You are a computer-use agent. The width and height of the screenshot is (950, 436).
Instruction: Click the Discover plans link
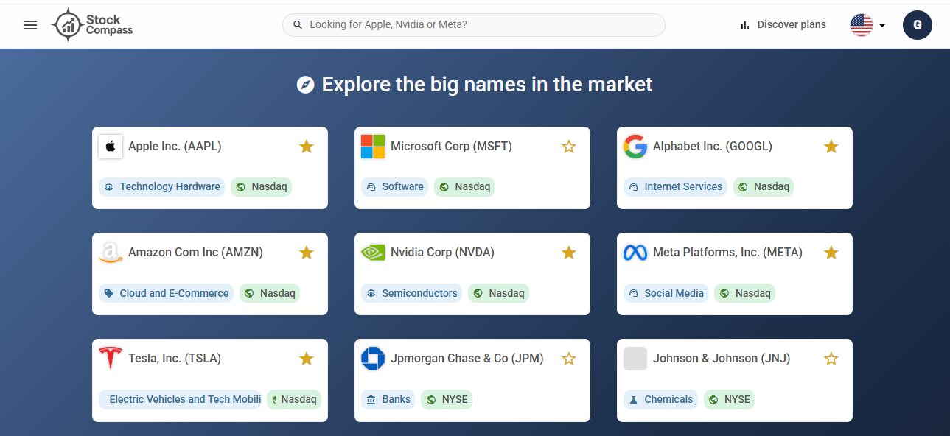783,25
